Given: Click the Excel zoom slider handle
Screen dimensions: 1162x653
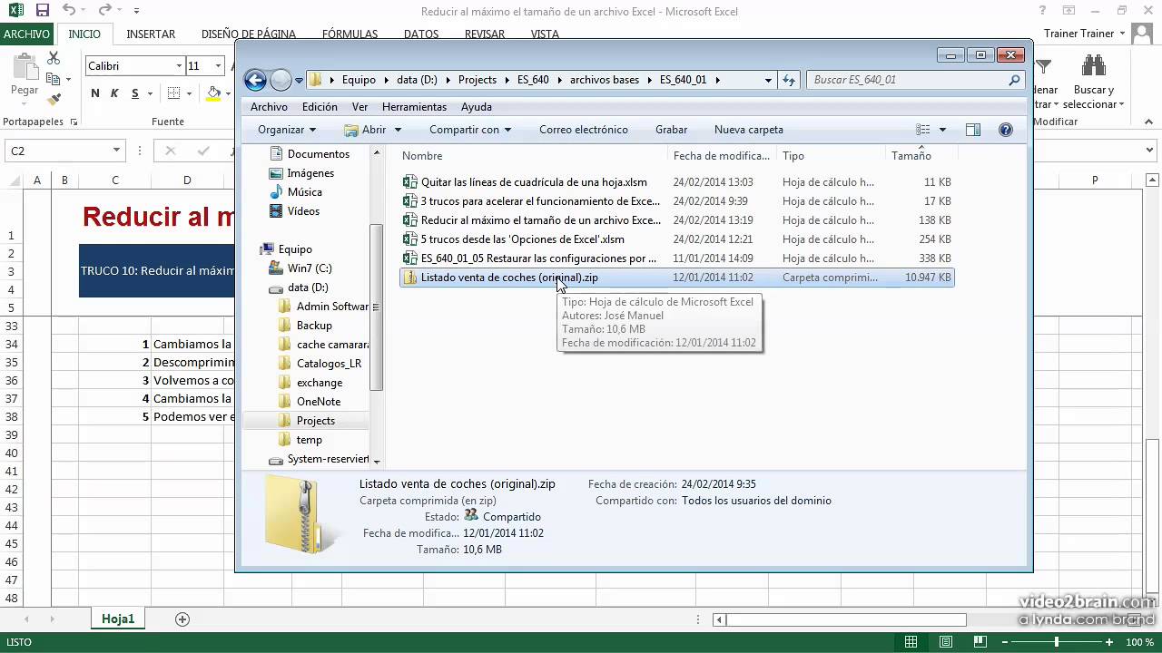Looking at the screenshot, I should (1056, 642).
